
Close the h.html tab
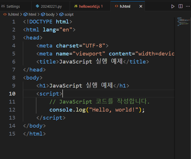pyautogui.click(x=141, y=6)
